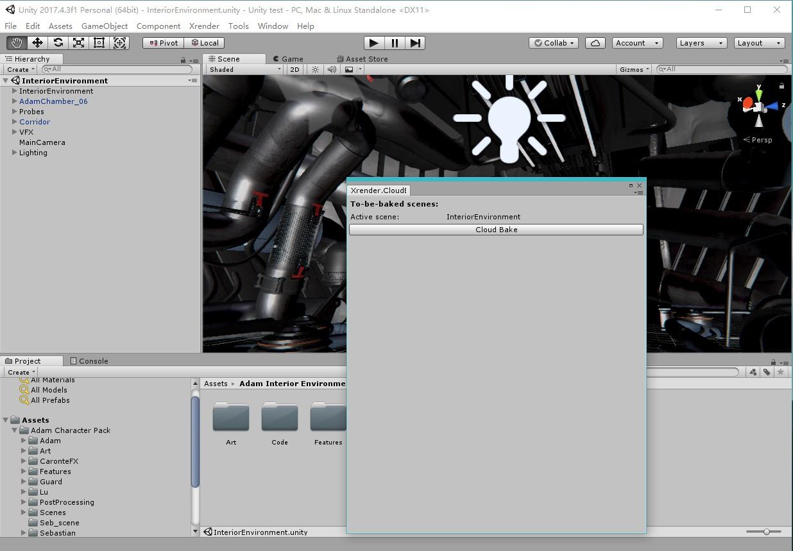The image size is (793, 551).
Task: Select the Scale tool
Action: click(x=78, y=42)
